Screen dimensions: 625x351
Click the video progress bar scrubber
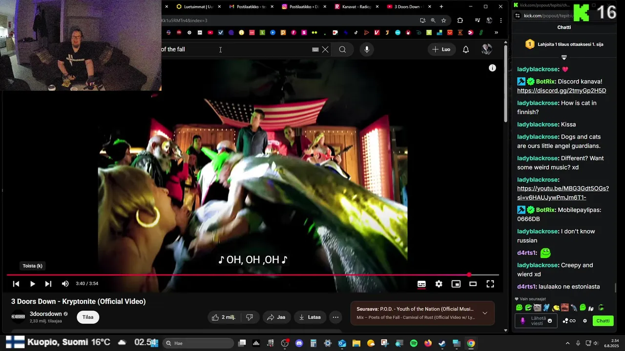tap(469, 275)
